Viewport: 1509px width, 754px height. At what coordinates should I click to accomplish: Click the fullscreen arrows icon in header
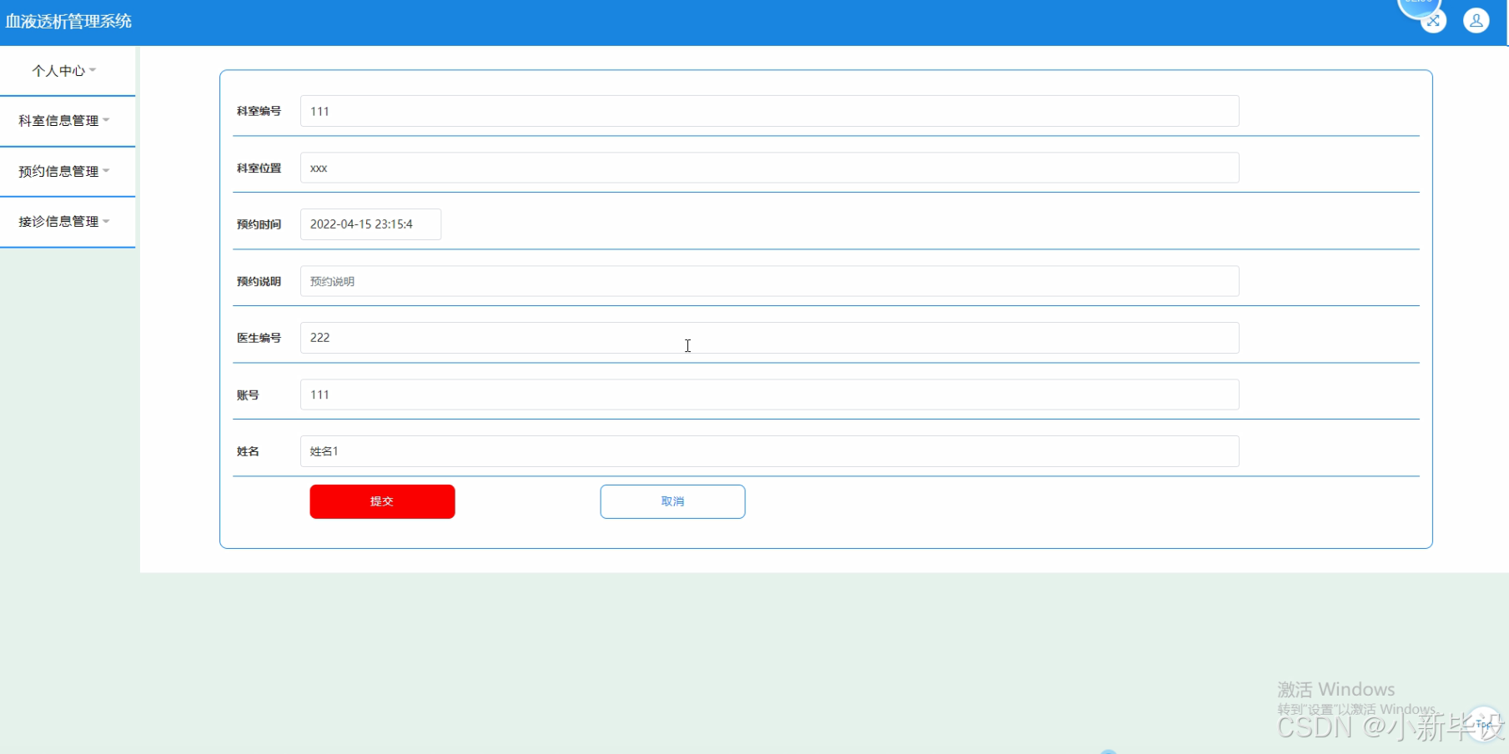point(1433,21)
